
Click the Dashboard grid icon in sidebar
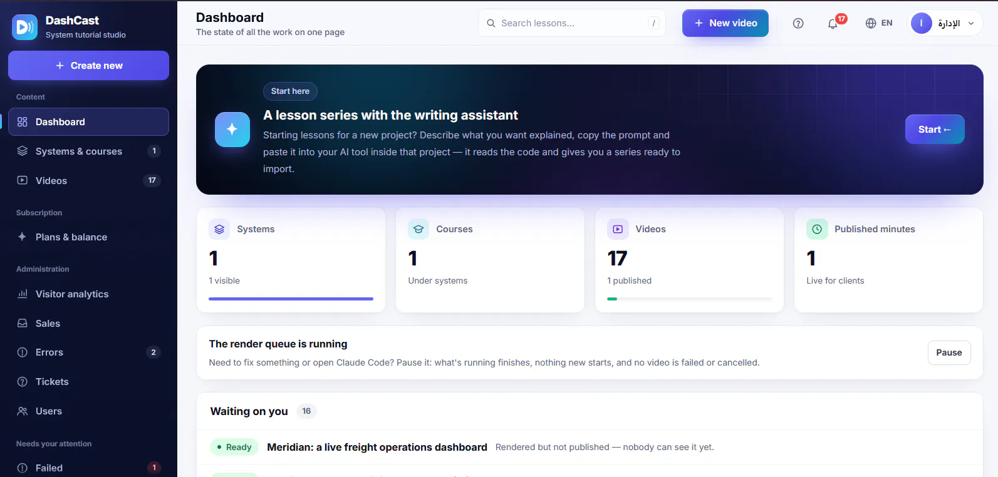(23, 122)
